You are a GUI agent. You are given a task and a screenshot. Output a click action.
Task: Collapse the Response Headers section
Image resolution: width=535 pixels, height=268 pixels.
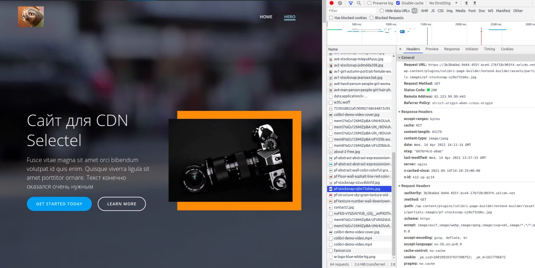coord(399,112)
